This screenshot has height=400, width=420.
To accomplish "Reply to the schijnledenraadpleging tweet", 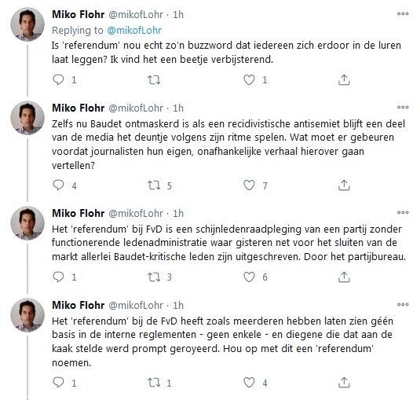I will (x=58, y=277).
